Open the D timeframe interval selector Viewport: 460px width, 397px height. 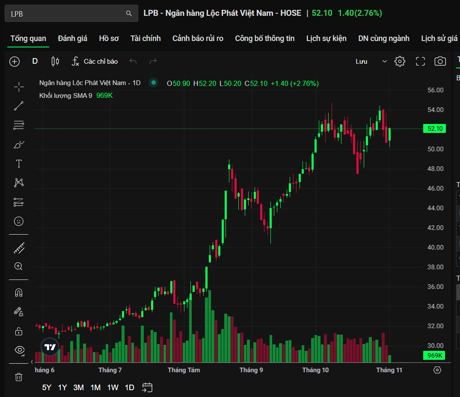click(x=35, y=62)
